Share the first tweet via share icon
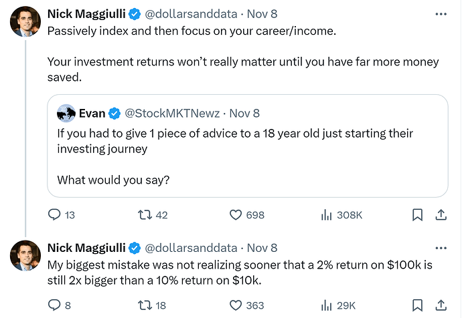Image resolution: width=462 pixels, height=318 pixels. [441, 215]
